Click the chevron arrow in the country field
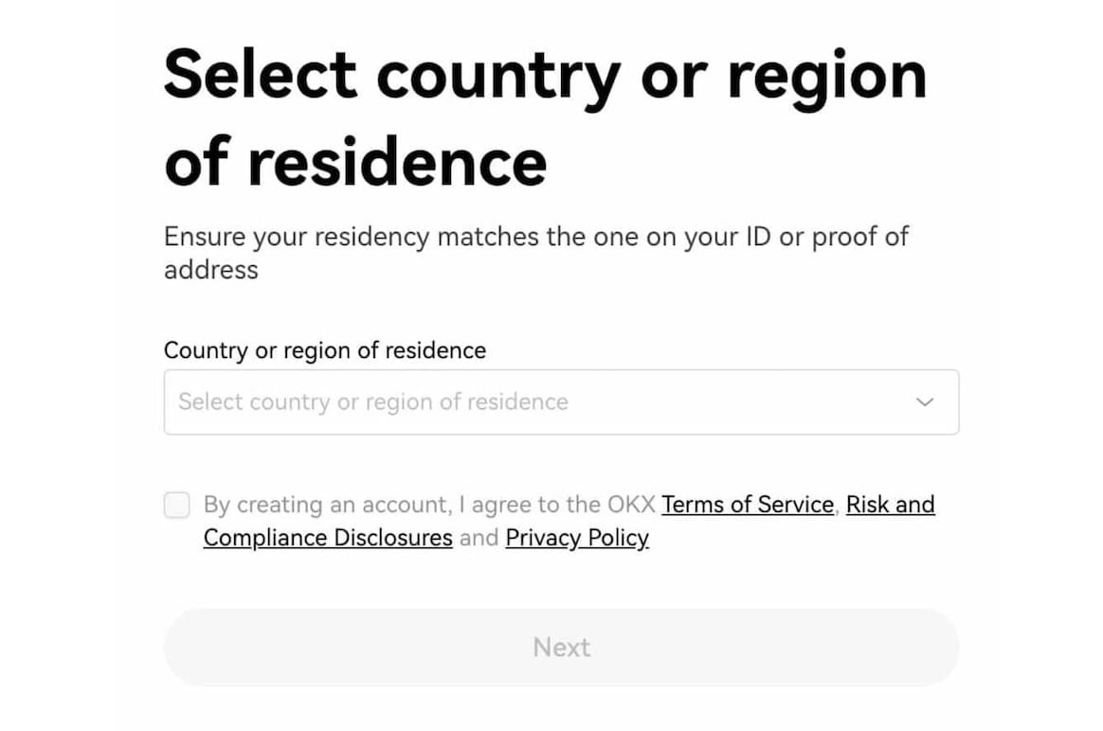 coord(925,402)
